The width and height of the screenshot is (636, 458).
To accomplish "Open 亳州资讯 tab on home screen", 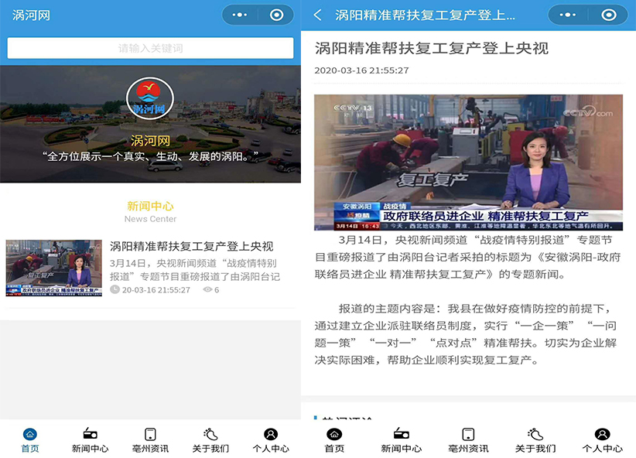I will pyautogui.click(x=150, y=440).
